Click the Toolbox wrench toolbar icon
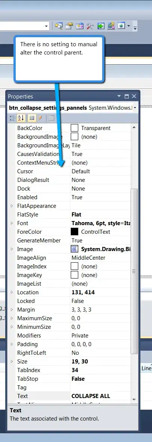 [90, 26]
